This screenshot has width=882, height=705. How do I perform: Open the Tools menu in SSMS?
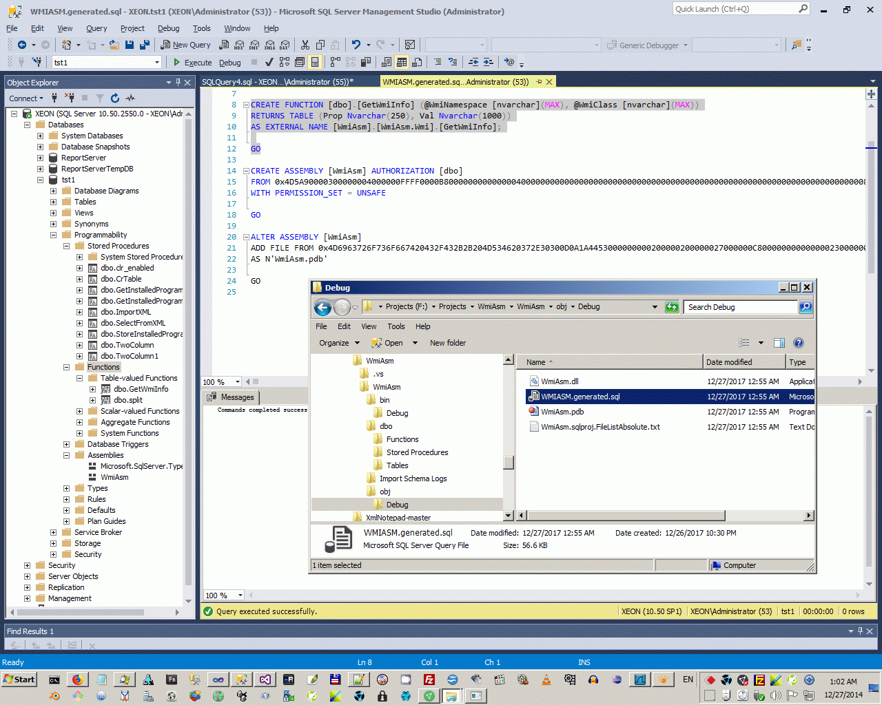click(202, 28)
